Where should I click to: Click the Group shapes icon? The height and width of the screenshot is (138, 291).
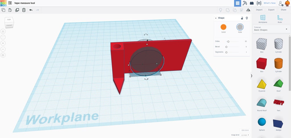(228, 10)
